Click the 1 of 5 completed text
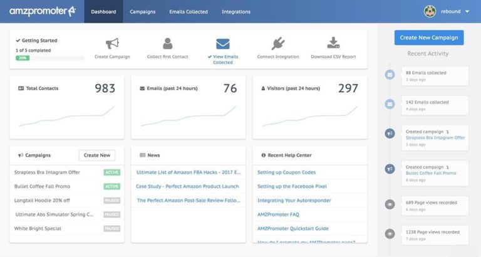This screenshot has height=257, width=481. pos(33,50)
